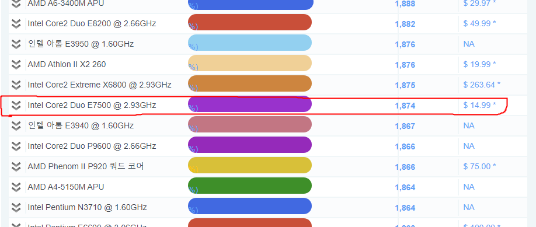This screenshot has width=536, height=227.
Task: Click the rose bar for 아톰 E3940
Action: click(250, 124)
